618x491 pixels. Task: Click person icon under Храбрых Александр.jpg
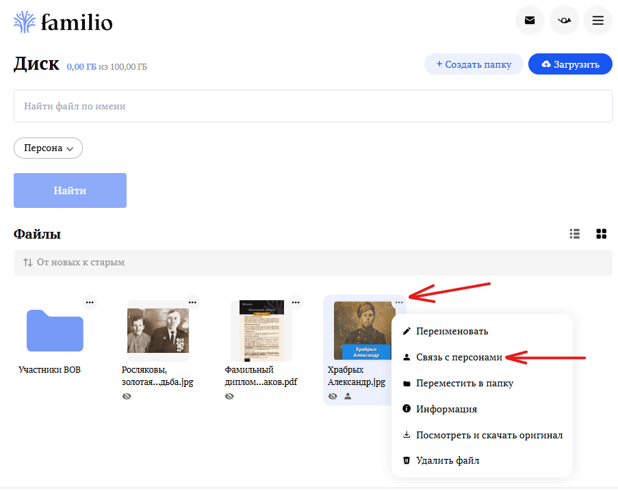pos(348,396)
